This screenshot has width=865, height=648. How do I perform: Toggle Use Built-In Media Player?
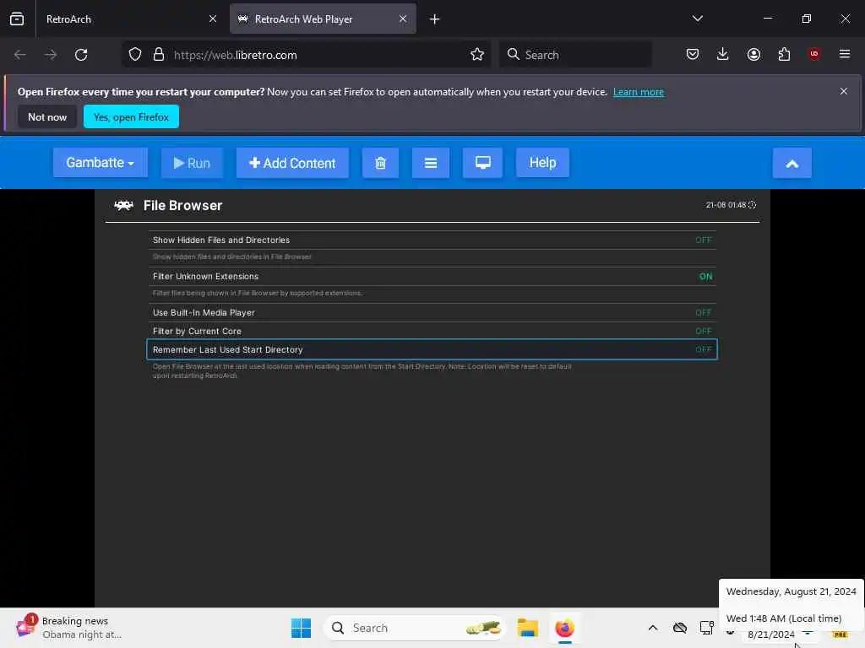pyautogui.click(x=432, y=312)
